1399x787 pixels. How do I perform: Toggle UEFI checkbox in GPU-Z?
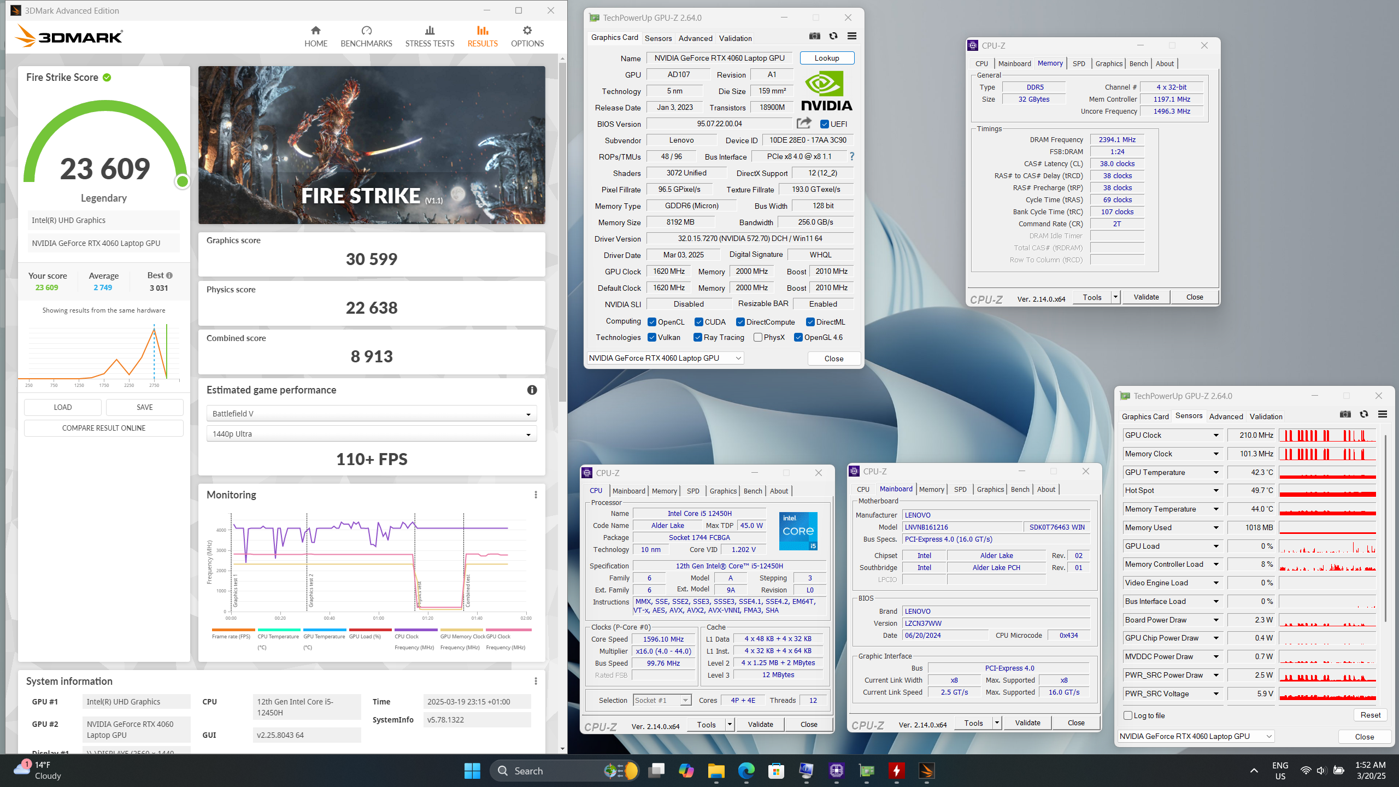(824, 124)
